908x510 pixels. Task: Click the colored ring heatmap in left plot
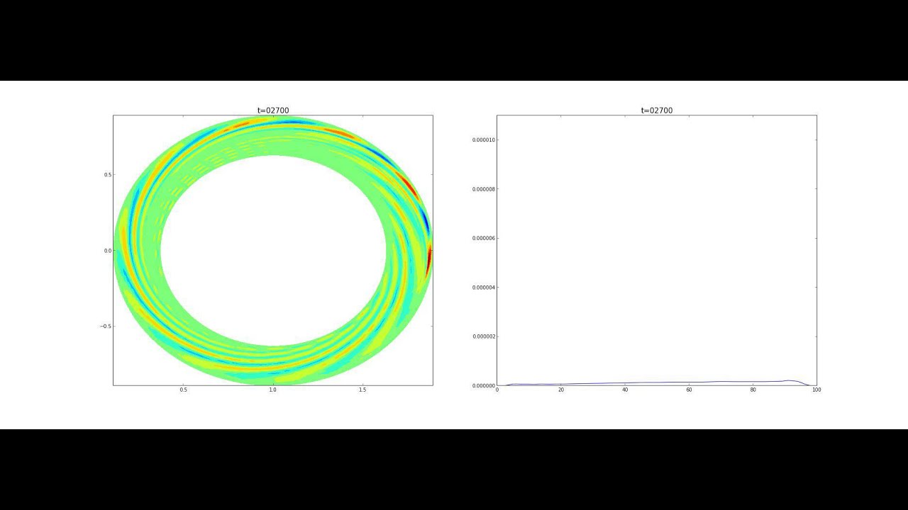pyautogui.click(x=273, y=250)
